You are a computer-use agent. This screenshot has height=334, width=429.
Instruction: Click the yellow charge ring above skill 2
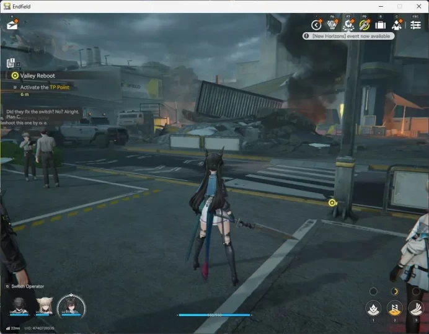coord(394,291)
